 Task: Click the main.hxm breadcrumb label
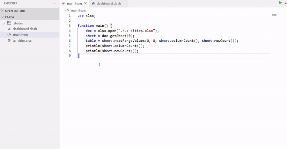[x=78, y=10]
